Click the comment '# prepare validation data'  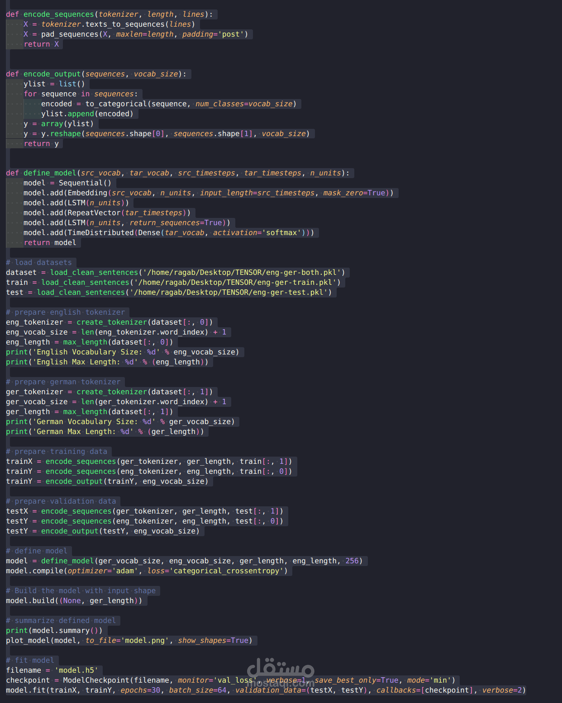click(61, 501)
